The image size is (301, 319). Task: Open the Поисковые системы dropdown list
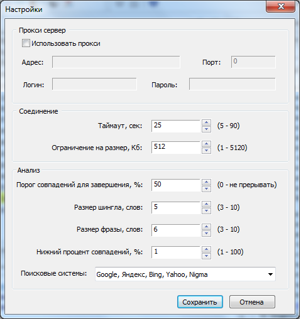point(185,274)
